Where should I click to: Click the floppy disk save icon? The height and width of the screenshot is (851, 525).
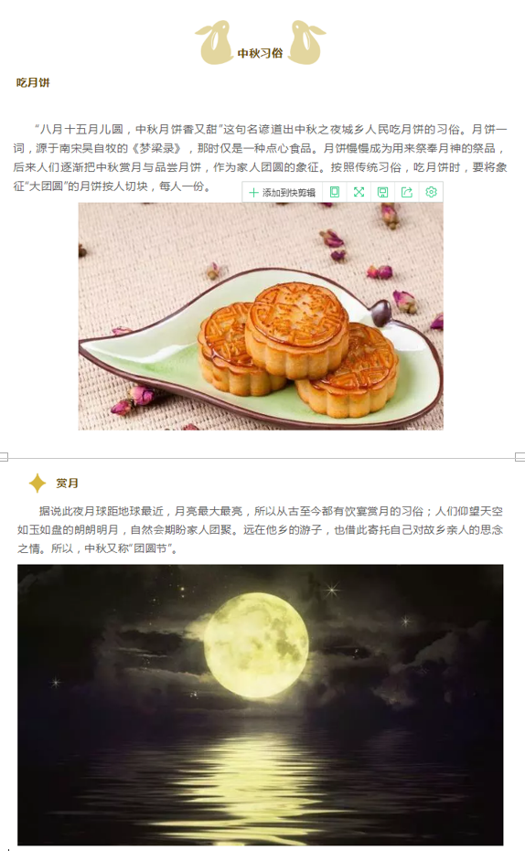382,192
